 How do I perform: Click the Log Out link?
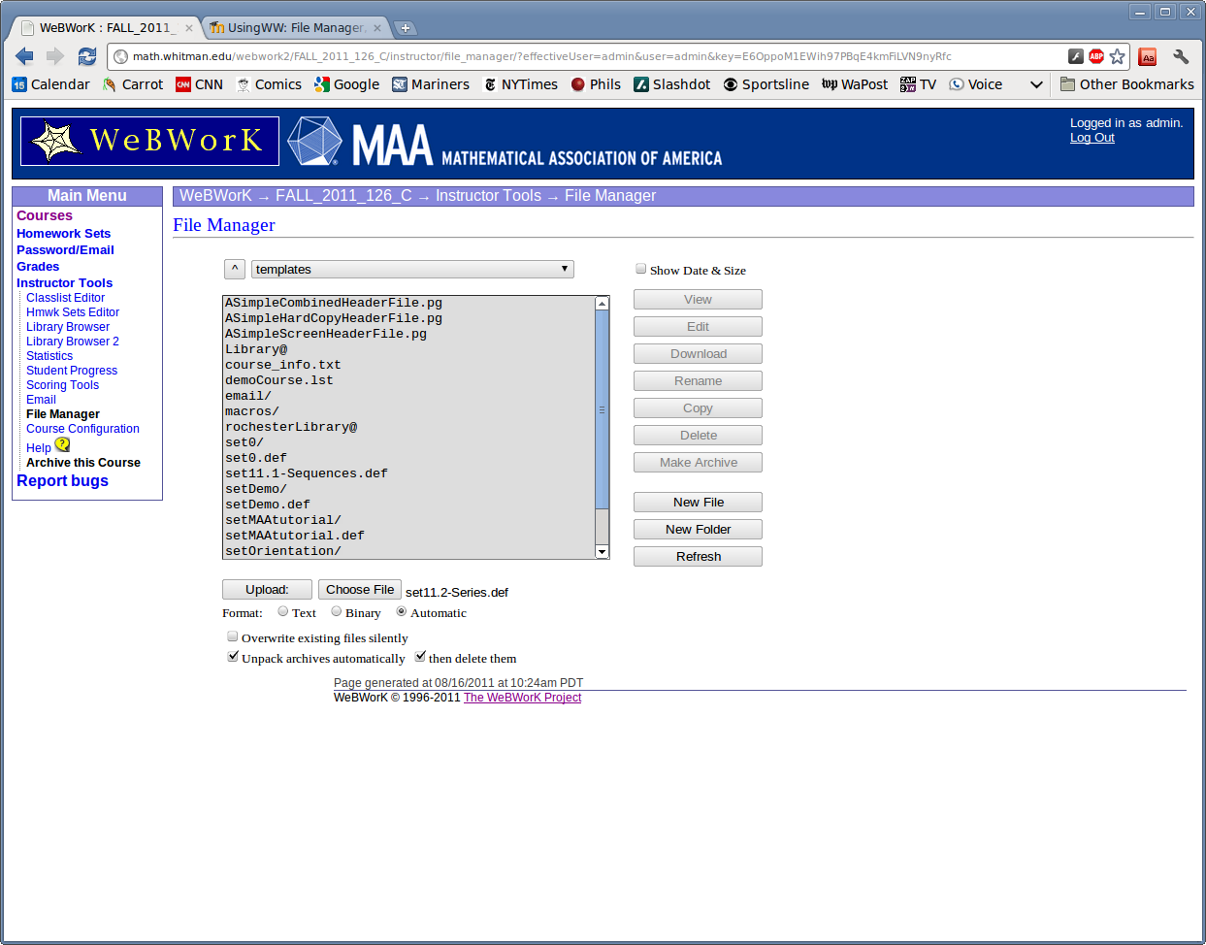click(1092, 138)
